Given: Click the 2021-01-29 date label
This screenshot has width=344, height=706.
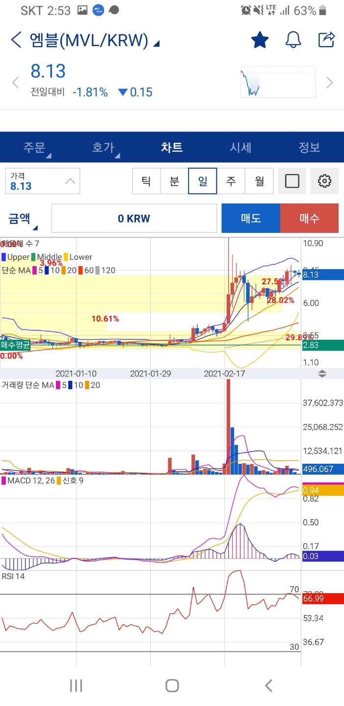Looking at the screenshot, I should [x=151, y=374].
